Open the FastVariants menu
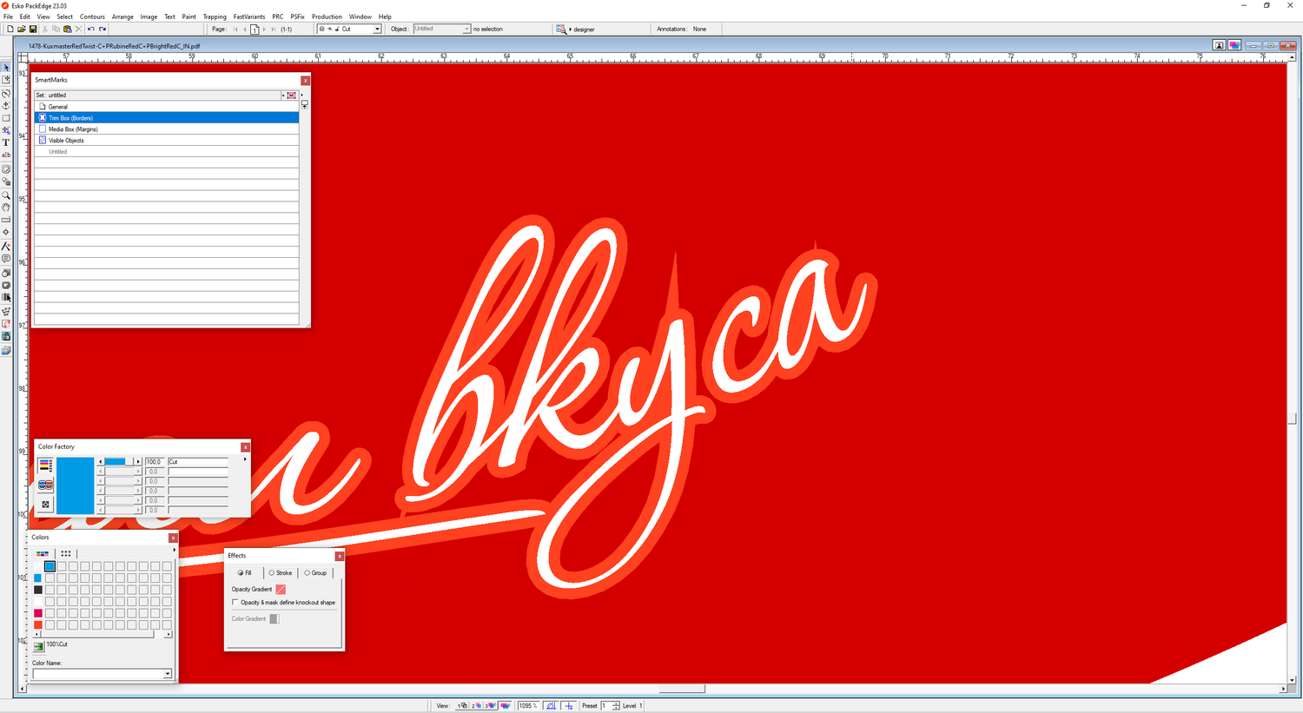The image size is (1303, 713). click(249, 17)
